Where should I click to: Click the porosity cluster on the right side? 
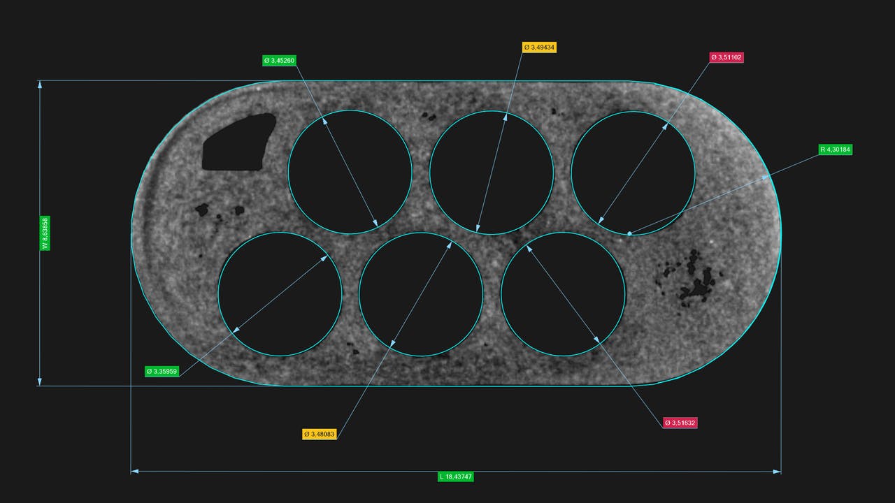click(692, 279)
